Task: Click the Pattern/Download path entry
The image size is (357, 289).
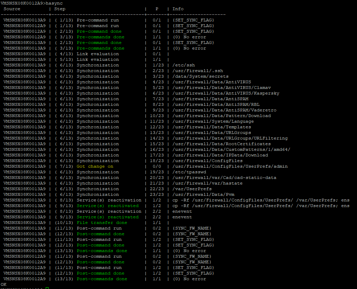Action: (222, 116)
